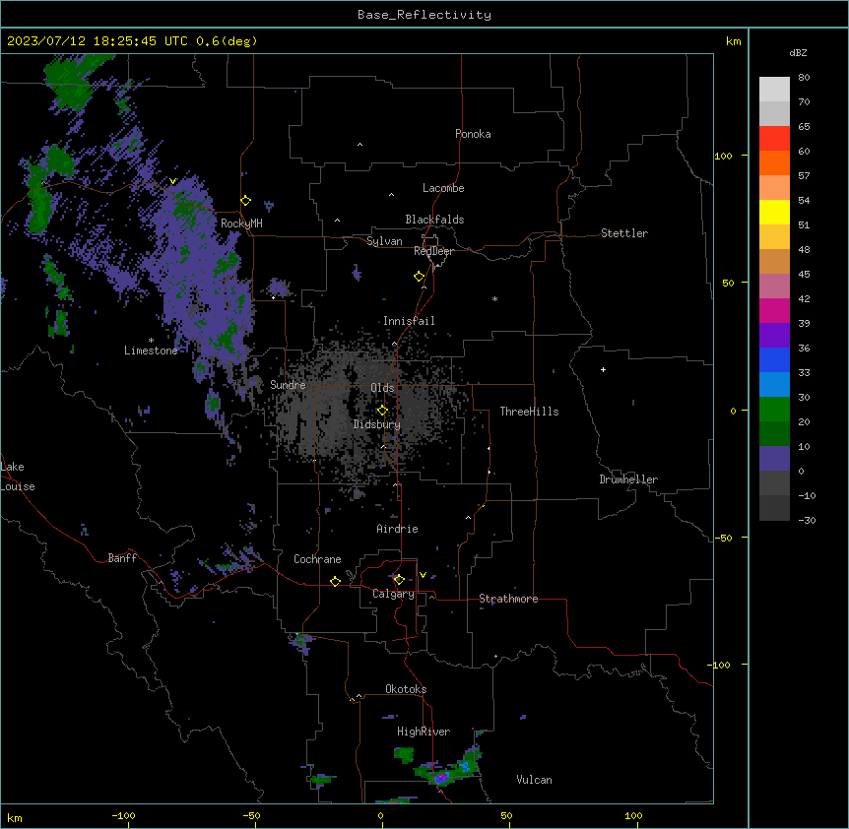
Task: Click the white asterisk above Limestone label
Action: (x=151, y=341)
